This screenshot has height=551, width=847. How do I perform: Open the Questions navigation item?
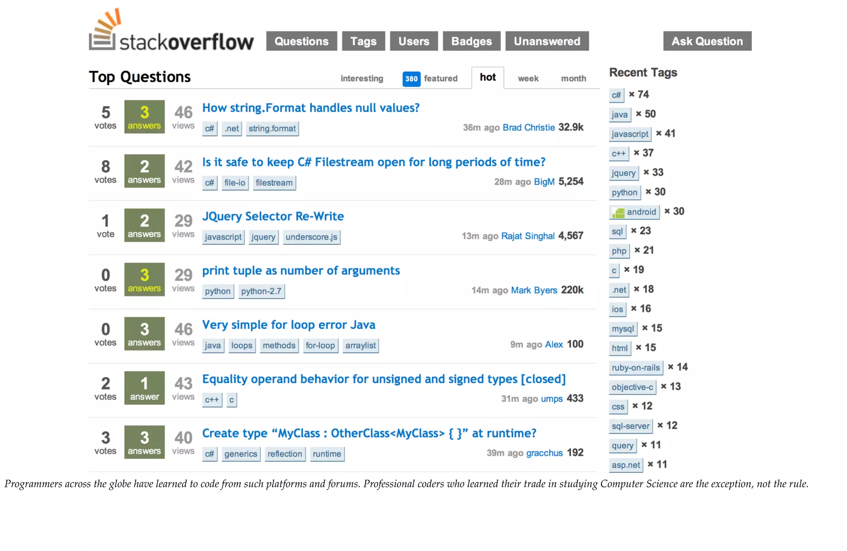point(301,41)
